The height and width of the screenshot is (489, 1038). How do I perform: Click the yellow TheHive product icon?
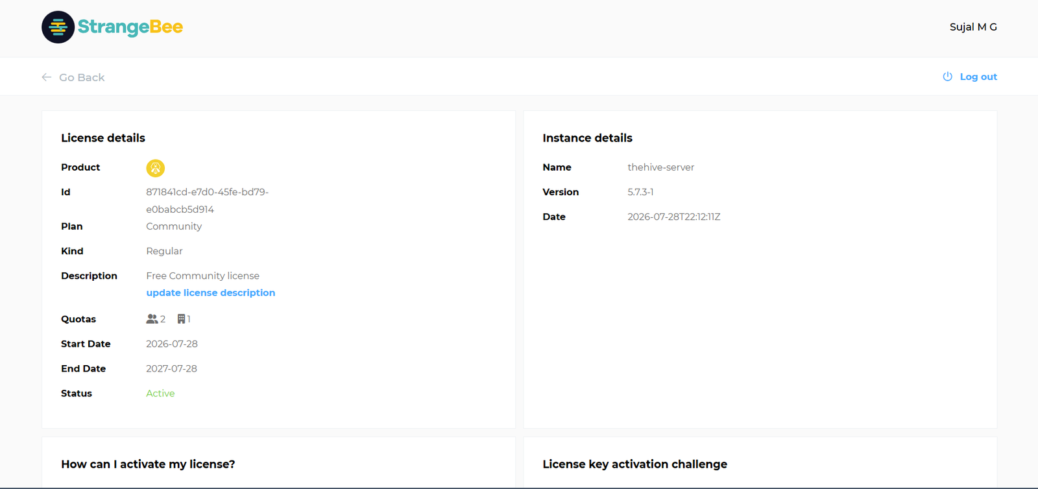tap(155, 168)
